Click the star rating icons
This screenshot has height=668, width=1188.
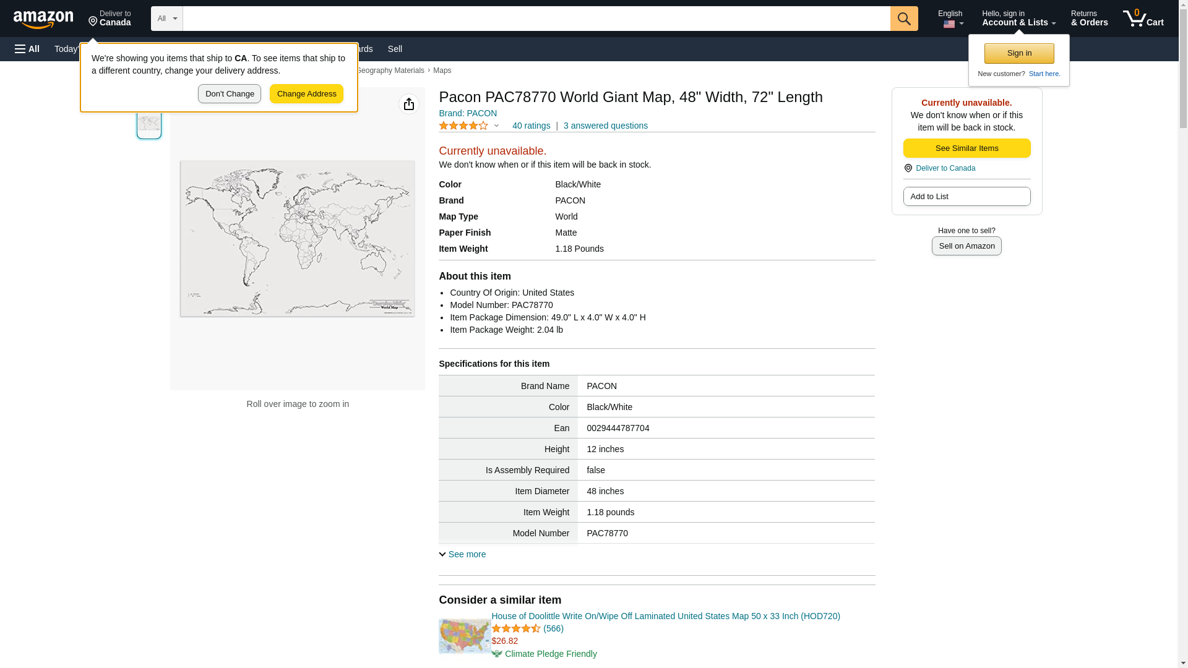click(463, 126)
